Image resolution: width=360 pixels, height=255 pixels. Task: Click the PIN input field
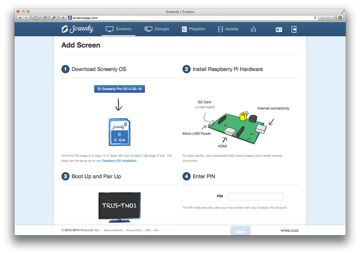point(255,197)
